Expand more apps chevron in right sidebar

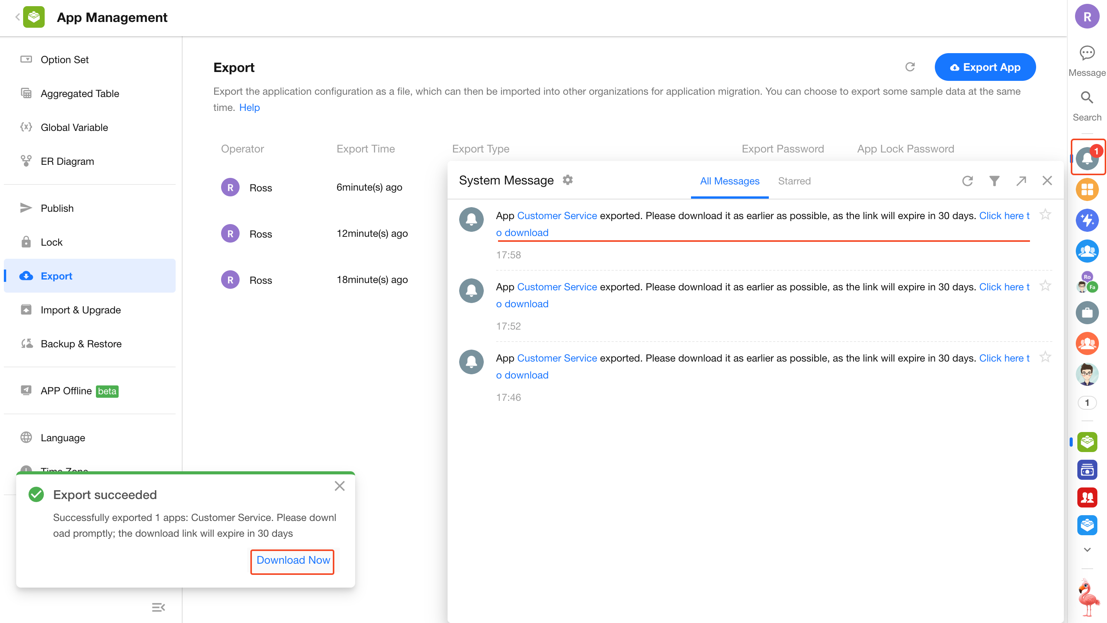pos(1087,549)
